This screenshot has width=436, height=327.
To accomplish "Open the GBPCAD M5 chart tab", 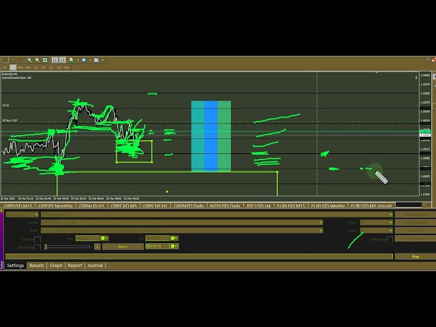I will (x=123, y=206).
